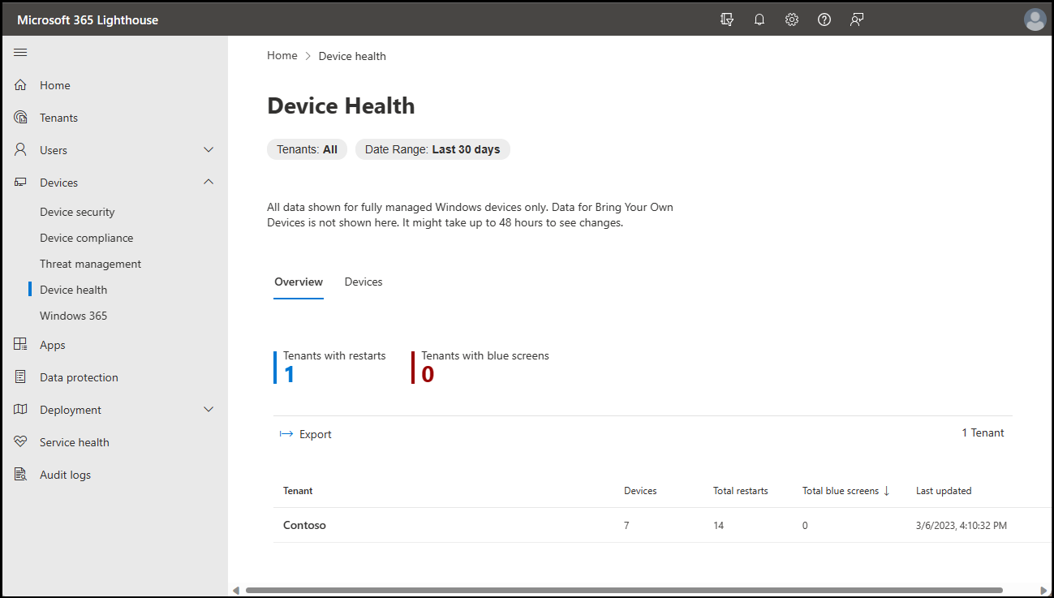The height and width of the screenshot is (598, 1054).
Task: Open Service health
Action: [x=74, y=441]
